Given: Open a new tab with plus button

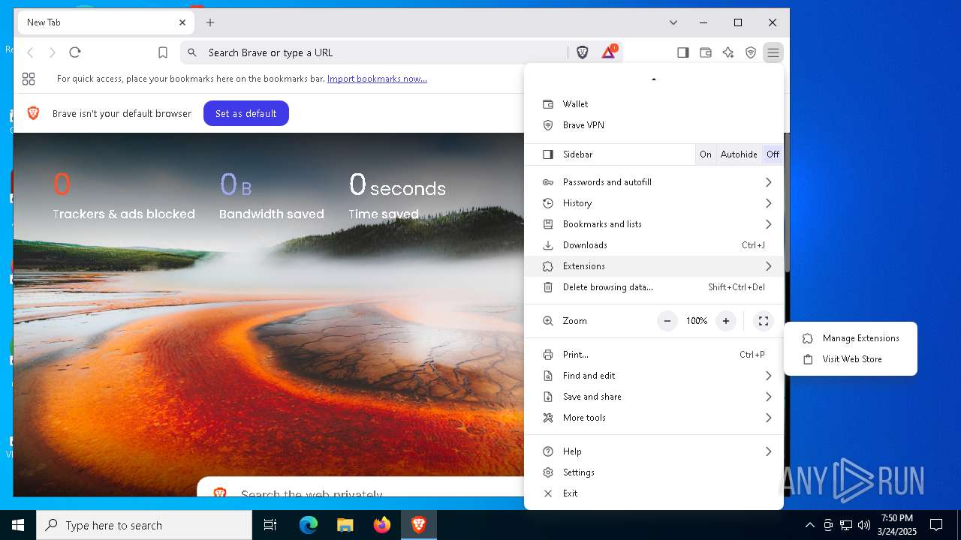Looking at the screenshot, I should tap(210, 22).
